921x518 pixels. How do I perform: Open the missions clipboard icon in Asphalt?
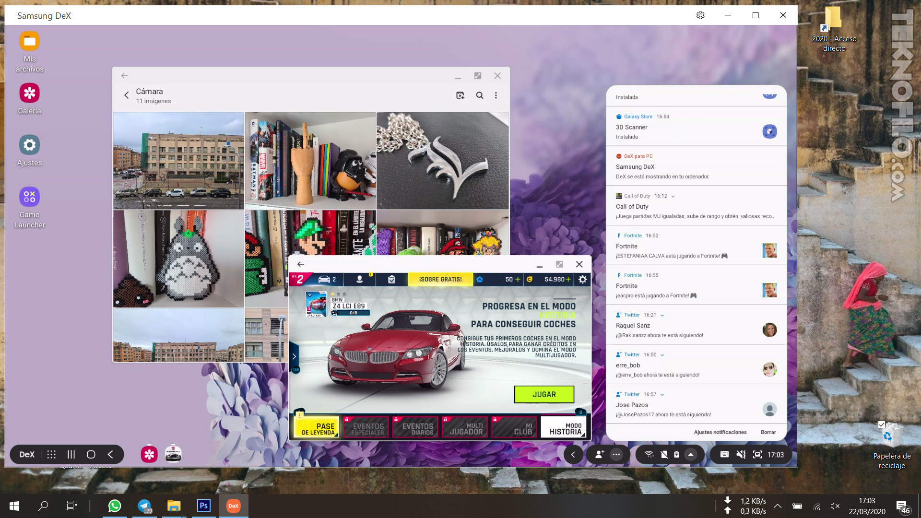[391, 279]
